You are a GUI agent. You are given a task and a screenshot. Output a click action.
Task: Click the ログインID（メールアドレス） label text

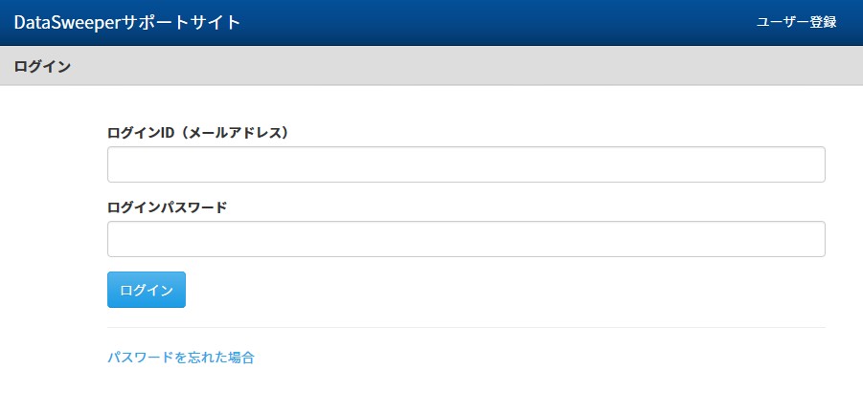point(198,133)
